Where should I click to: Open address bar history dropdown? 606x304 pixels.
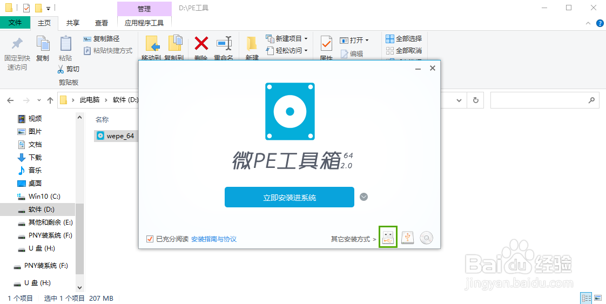pos(459,100)
